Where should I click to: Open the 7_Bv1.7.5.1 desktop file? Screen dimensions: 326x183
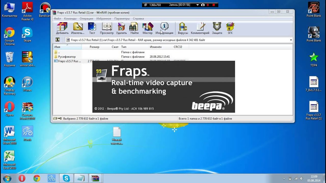click(x=314, y=84)
